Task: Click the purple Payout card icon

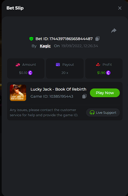Action: tap(58, 65)
